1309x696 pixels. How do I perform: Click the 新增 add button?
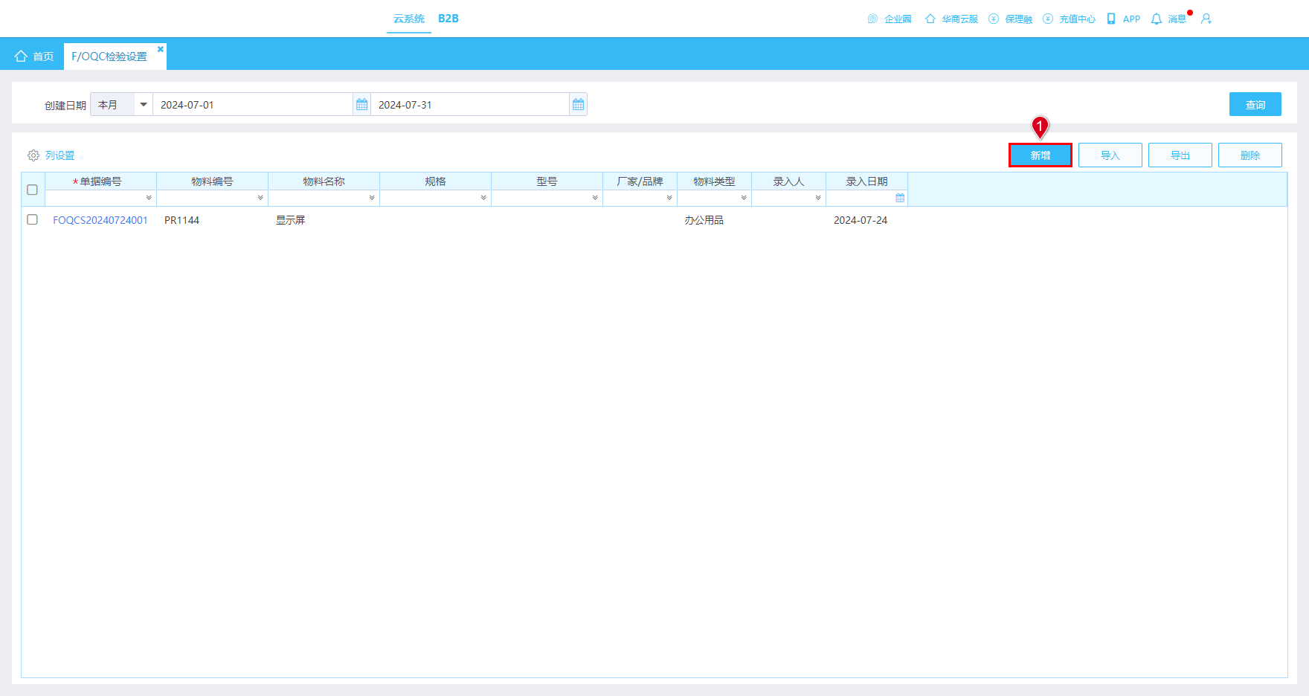tap(1041, 155)
